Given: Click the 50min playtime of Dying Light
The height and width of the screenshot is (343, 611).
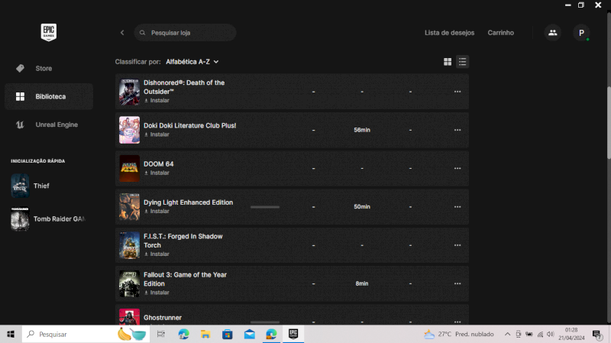Looking at the screenshot, I should click(362, 206).
